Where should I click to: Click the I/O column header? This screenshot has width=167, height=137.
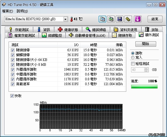[x=69, y=45]
